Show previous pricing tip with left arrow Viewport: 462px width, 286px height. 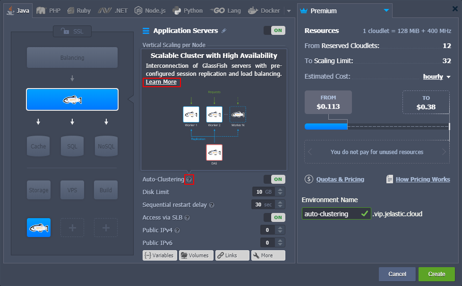point(310,152)
